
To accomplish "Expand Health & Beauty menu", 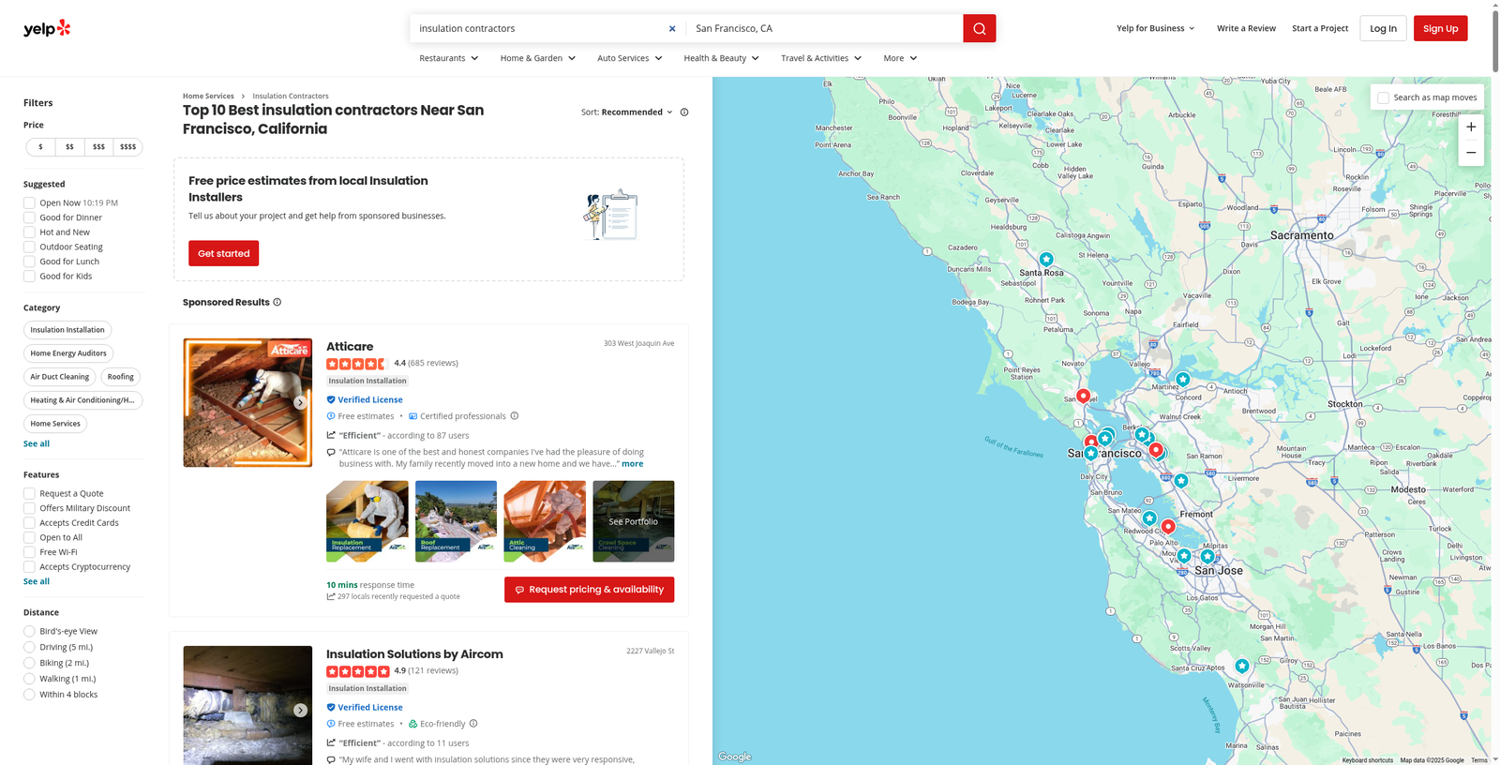I will (722, 58).
